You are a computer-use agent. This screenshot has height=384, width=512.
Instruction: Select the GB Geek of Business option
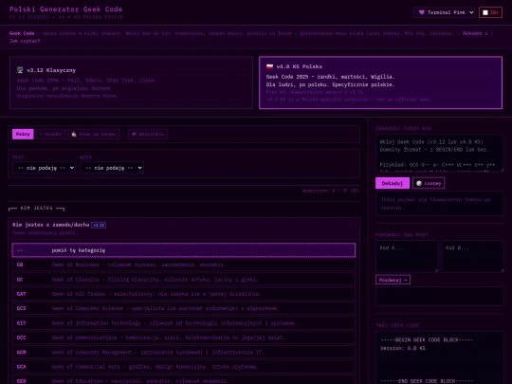point(184,265)
